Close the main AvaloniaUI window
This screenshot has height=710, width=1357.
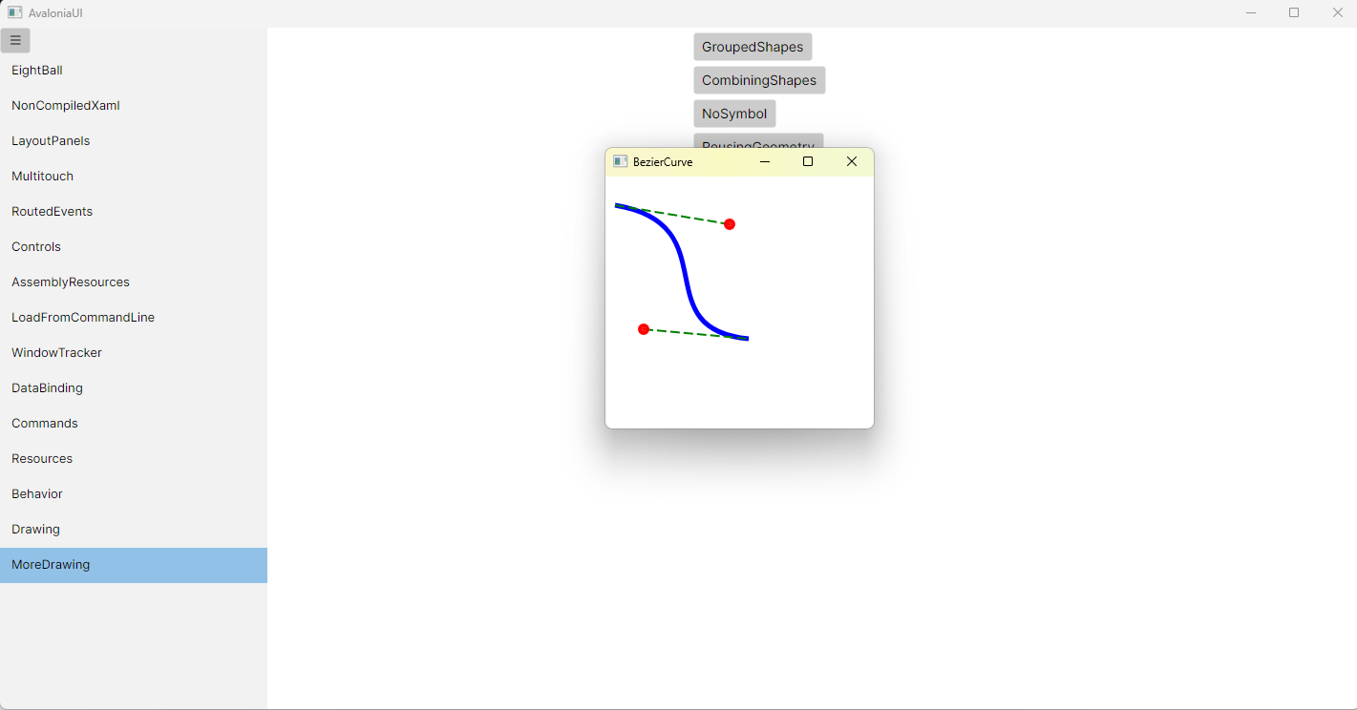click(x=1338, y=12)
